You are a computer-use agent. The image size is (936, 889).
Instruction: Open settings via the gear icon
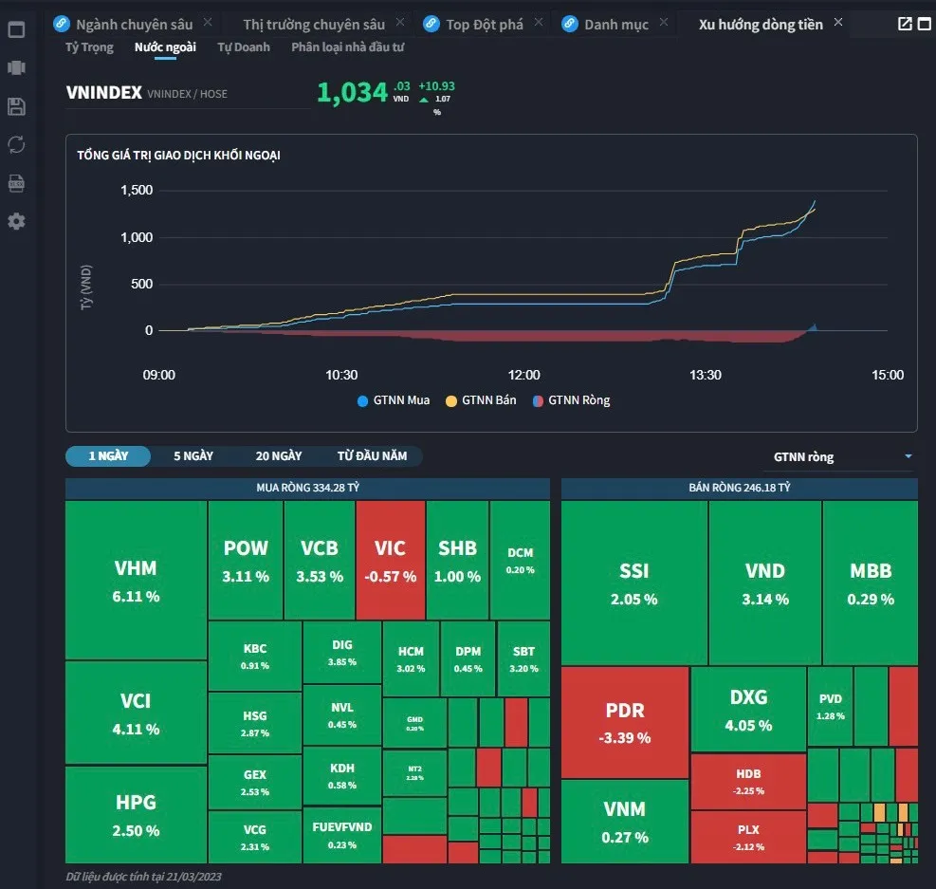pos(15,221)
